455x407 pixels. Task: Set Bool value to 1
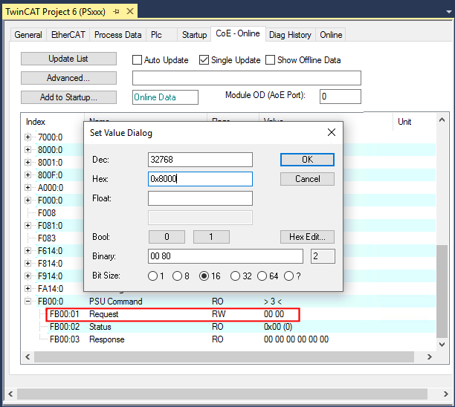point(211,237)
